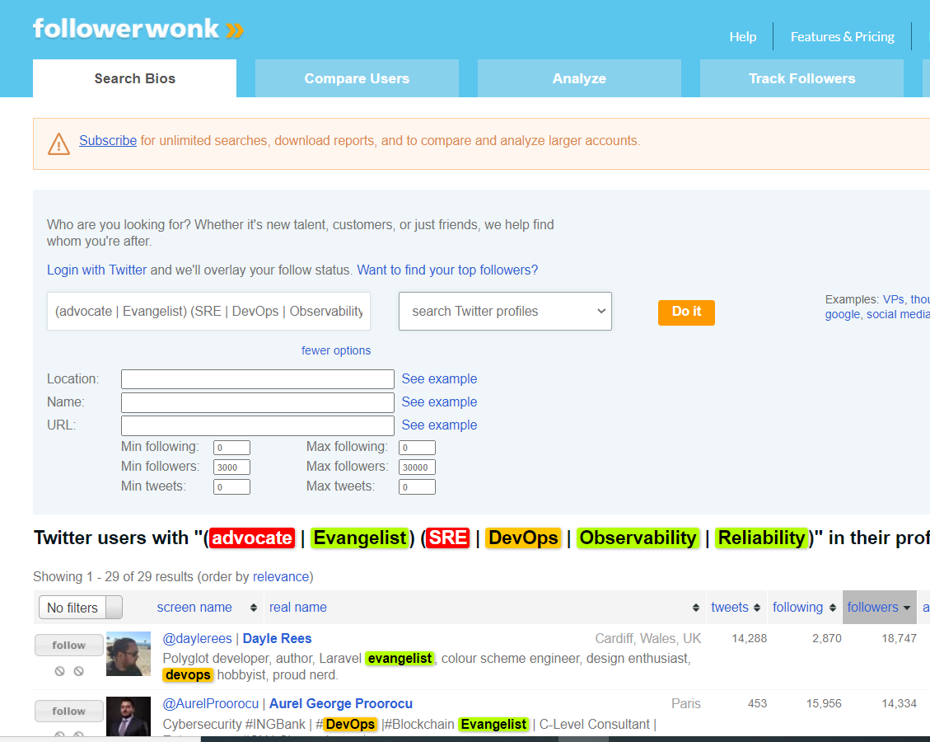Open Dayle Rees profile picture
930x742 pixels.
tap(129, 654)
